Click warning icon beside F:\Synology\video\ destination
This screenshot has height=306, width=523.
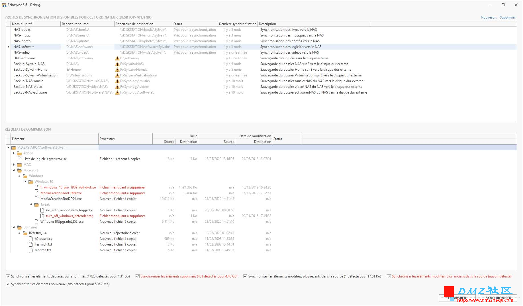(x=117, y=87)
